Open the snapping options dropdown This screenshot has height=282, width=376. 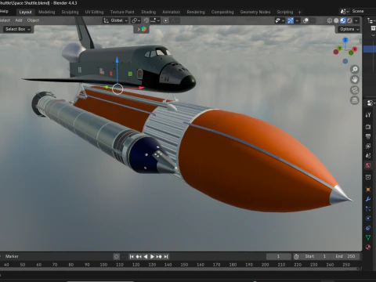coord(155,20)
